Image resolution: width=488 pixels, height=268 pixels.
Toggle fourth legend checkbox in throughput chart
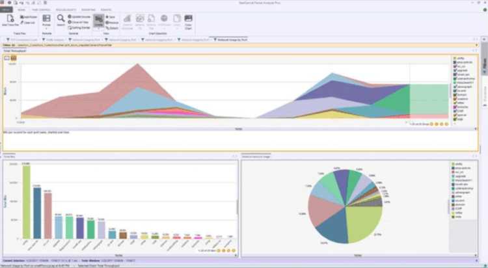[x=455, y=70]
